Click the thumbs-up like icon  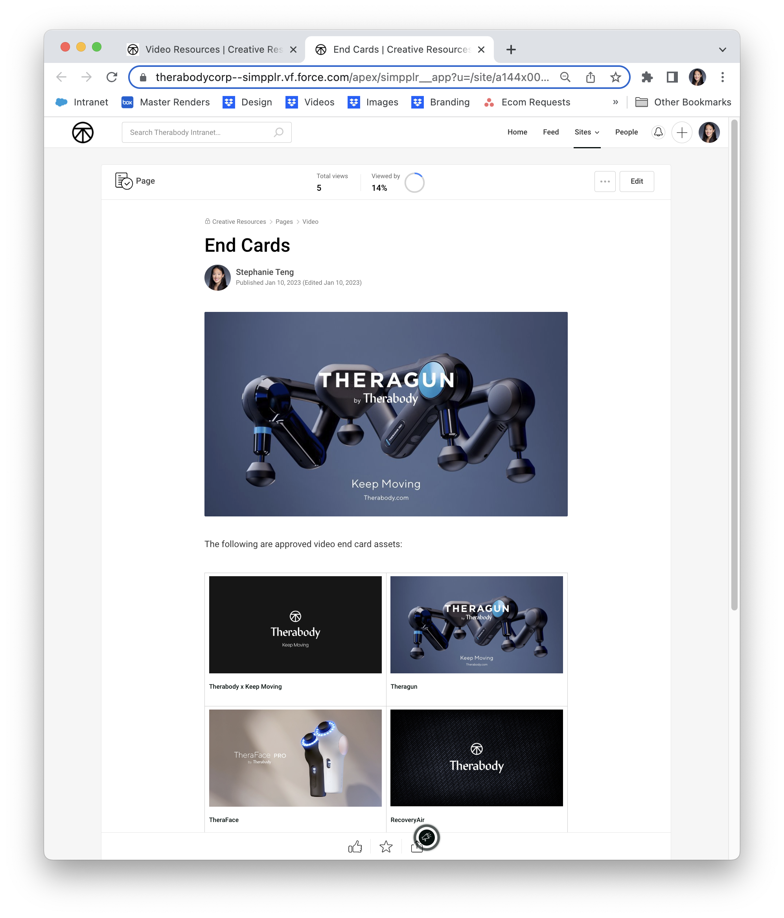[x=355, y=847]
